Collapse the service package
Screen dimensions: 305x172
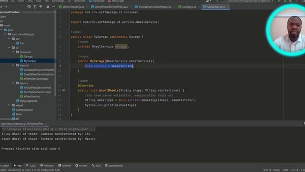pyautogui.click(x=13, y=83)
